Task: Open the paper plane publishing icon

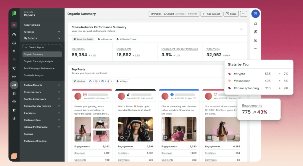Action: (14, 68)
